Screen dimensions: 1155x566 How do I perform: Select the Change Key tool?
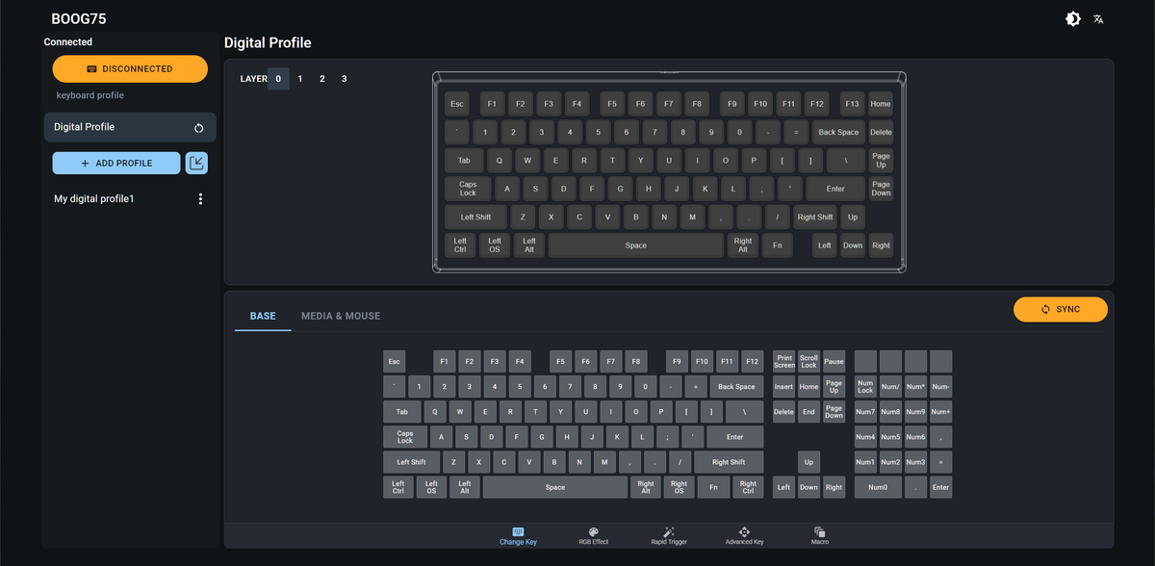pyautogui.click(x=518, y=536)
